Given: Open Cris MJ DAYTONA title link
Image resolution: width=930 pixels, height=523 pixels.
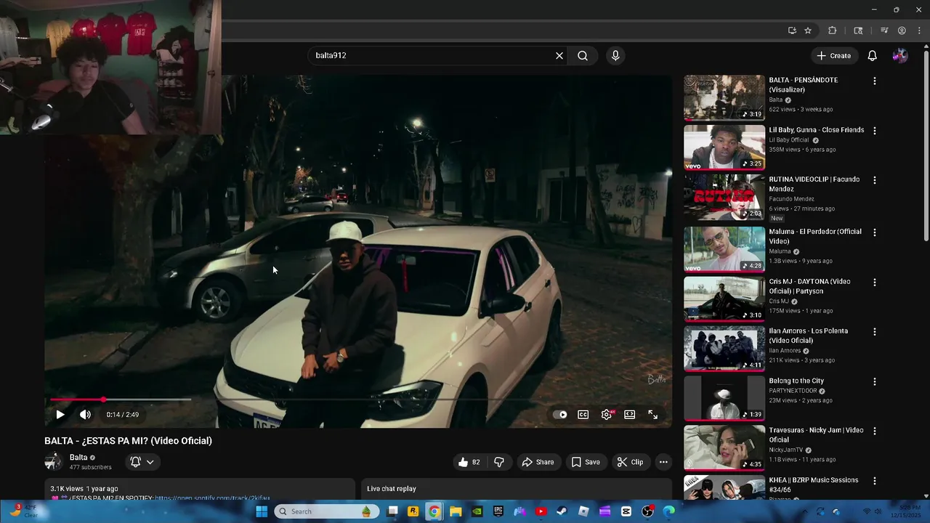Looking at the screenshot, I should [809, 286].
